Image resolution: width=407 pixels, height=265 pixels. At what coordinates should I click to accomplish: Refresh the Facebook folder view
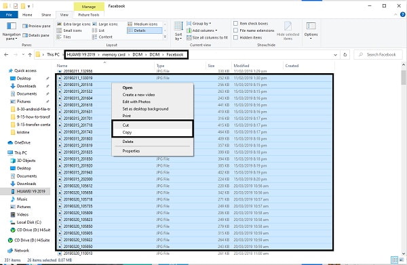[x=345, y=55]
